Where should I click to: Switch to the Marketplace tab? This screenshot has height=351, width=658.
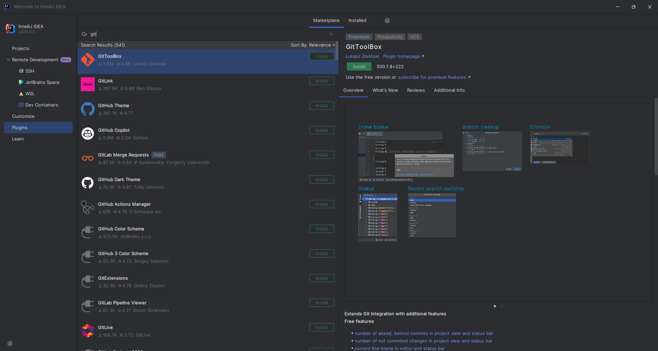point(326,21)
